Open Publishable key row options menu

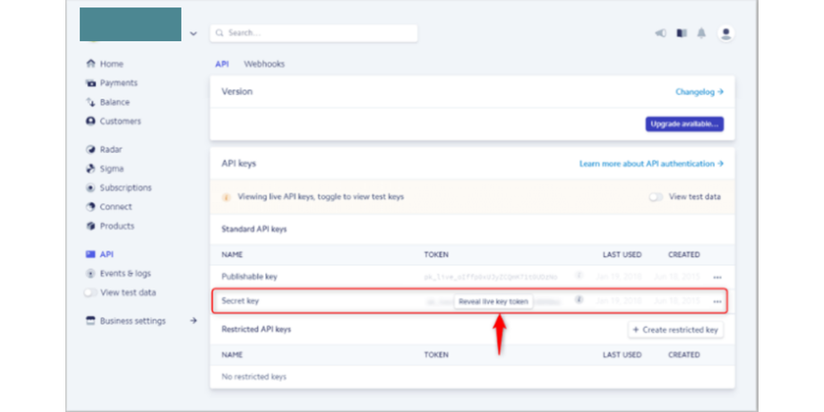[x=717, y=278]
